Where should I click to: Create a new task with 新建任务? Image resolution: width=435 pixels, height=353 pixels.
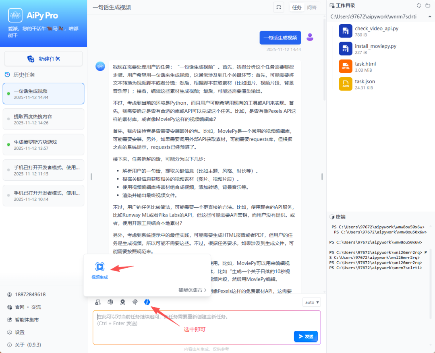click(x=43, y=59)
